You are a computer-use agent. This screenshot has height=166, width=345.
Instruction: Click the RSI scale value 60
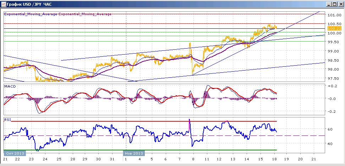point(330,129)
